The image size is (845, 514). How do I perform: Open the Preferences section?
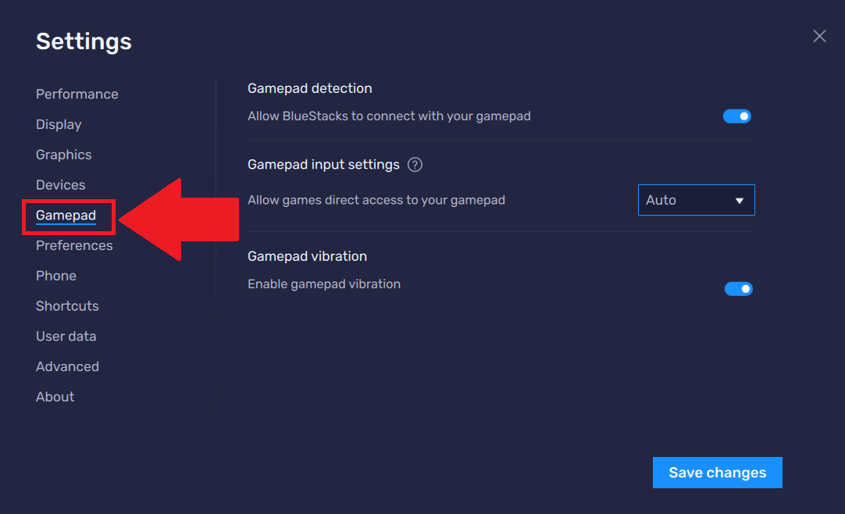tap(74, 245)
